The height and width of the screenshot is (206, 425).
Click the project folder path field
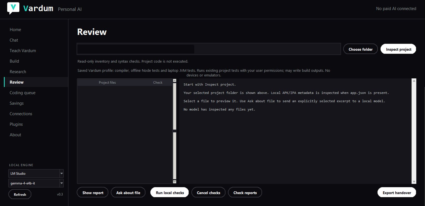[209, 49]
